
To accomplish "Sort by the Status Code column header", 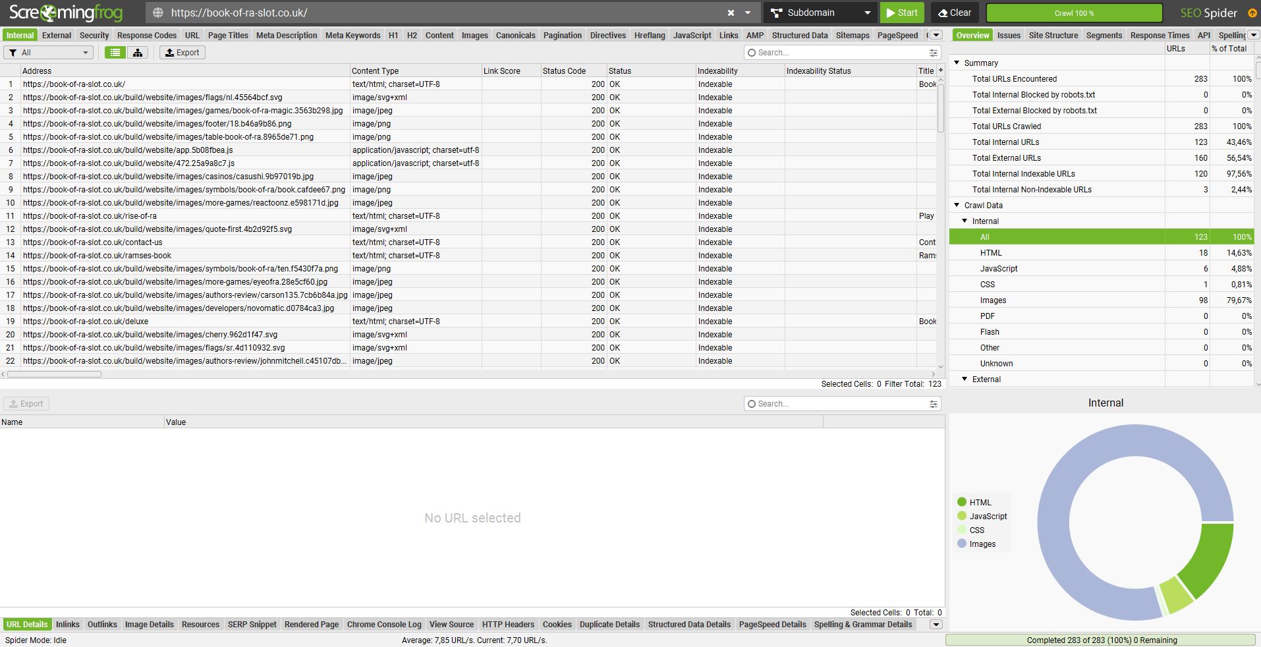I will (573, 70).
